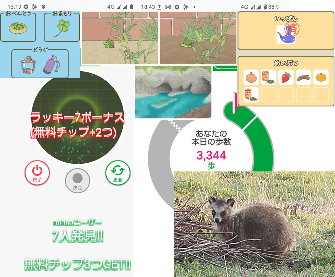Tap the settings gear next to Gmail icon
The width and height of the screenshot is (335, 277).
coord(177,7)
